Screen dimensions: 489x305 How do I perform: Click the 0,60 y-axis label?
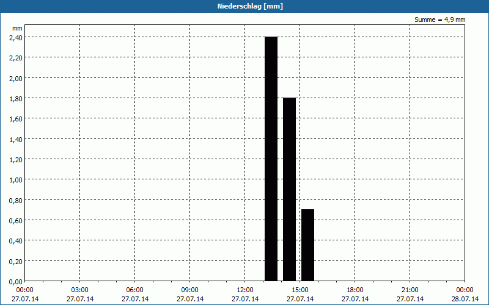pyautogui.click(x=16, y=220)
